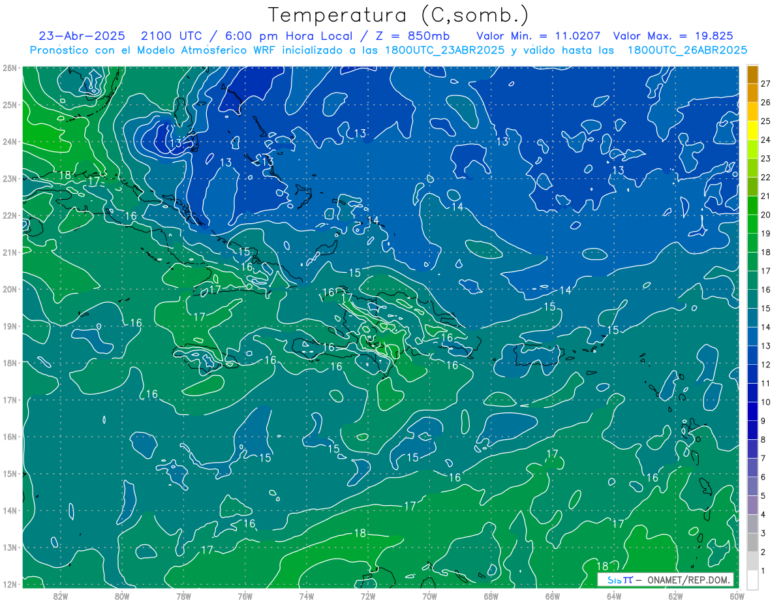The height and width of the screenshot is (605, 783).
Task: Click the 68W longitude axis label
Action: (x=491, y=597)
